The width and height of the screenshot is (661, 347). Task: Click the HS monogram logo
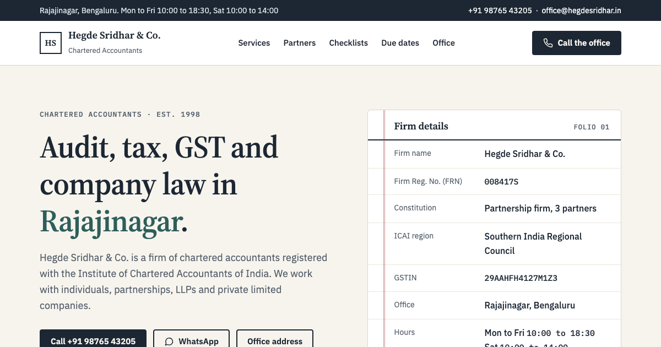(51, 43)
